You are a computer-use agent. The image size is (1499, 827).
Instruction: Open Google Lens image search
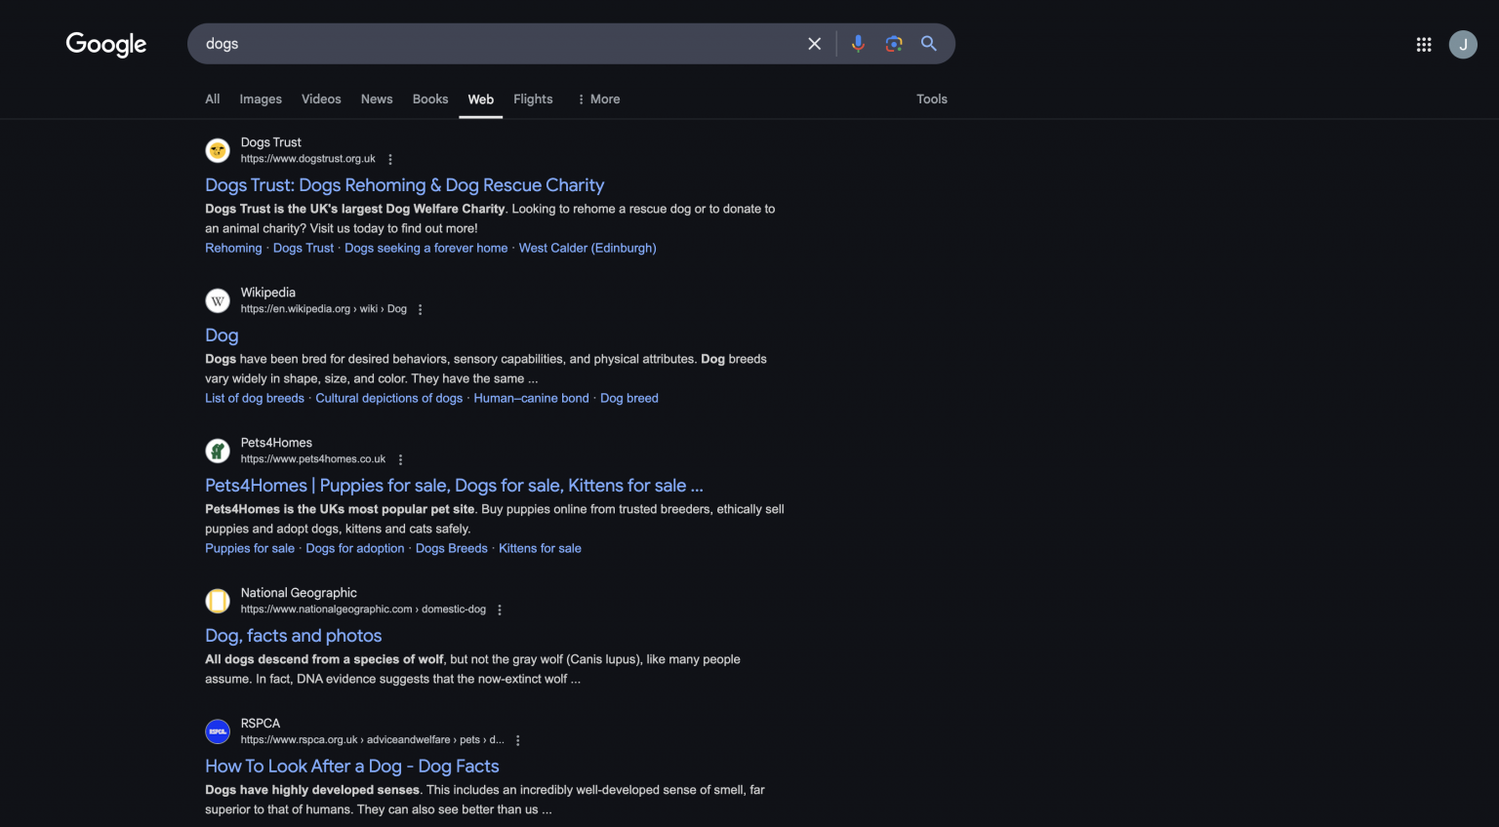point(893,44)
